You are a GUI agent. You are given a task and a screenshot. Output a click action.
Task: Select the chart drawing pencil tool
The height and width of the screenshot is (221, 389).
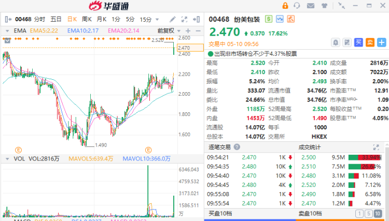coord(173,19)
